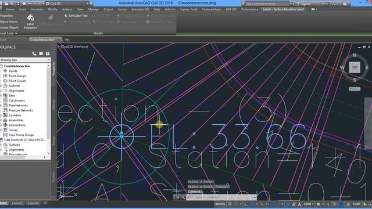Open the Points collection icon
This screenshot has height=209, width=372.
(x=5, y=71)
